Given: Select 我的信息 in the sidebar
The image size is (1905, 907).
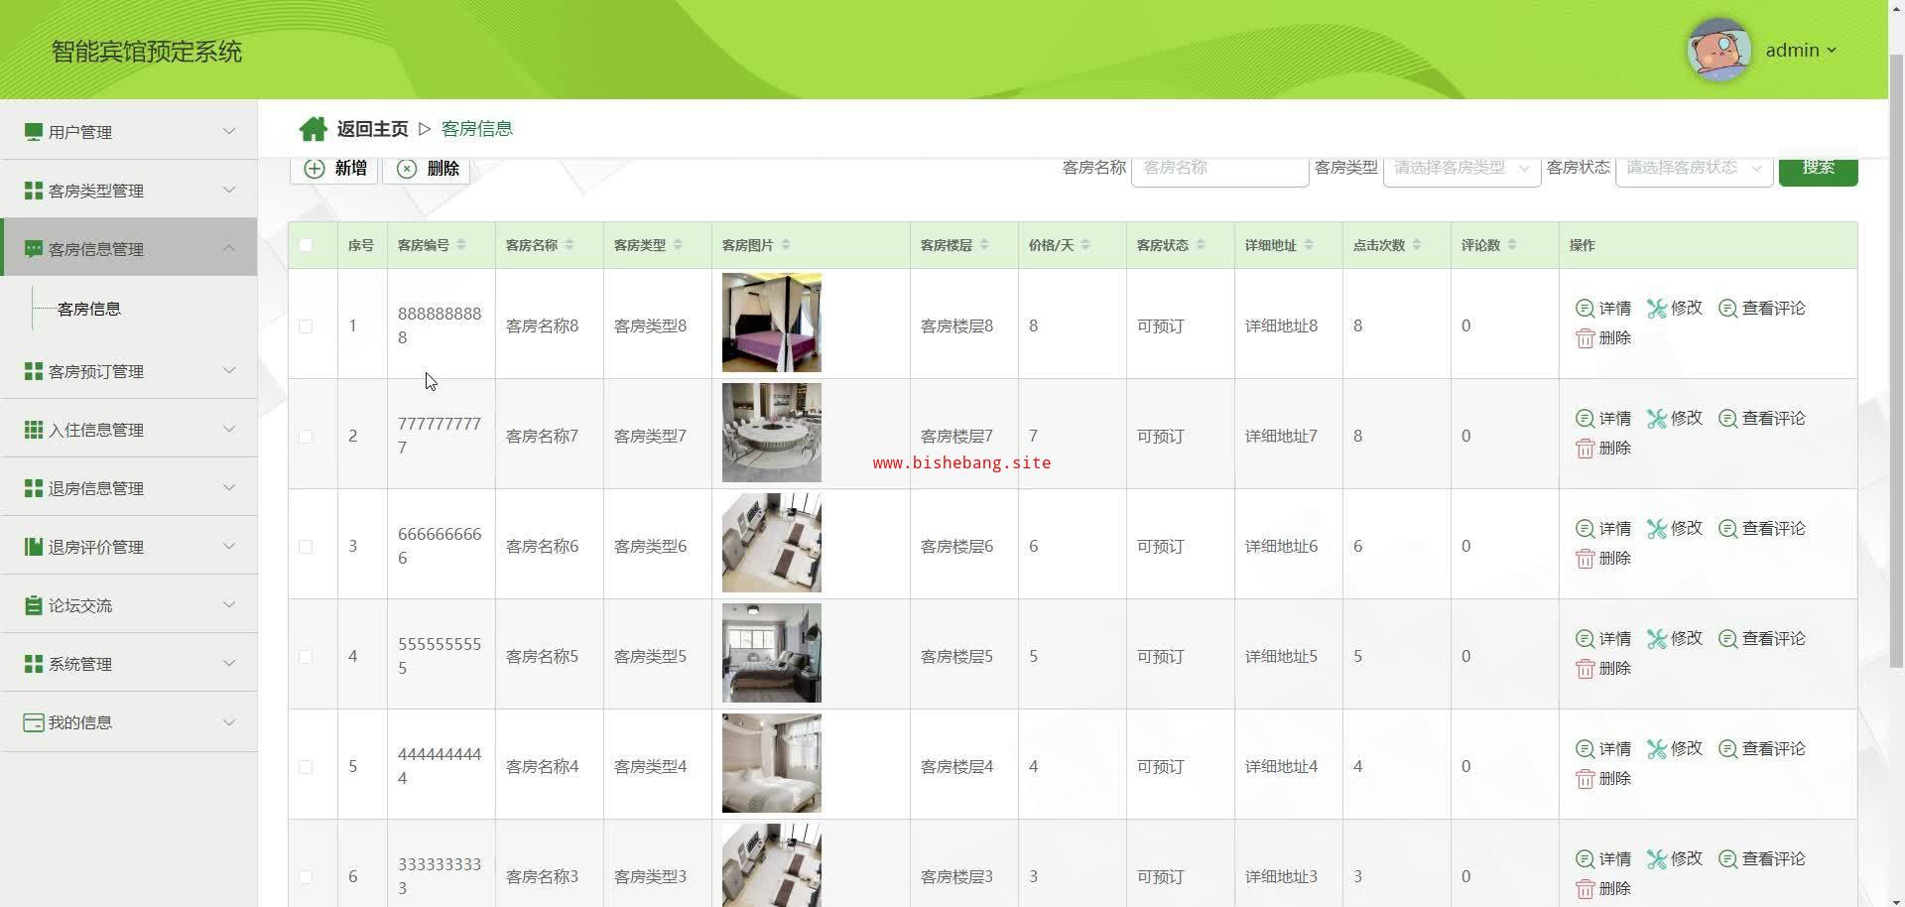Looking at the screenshot, I should tap(129, 722).
